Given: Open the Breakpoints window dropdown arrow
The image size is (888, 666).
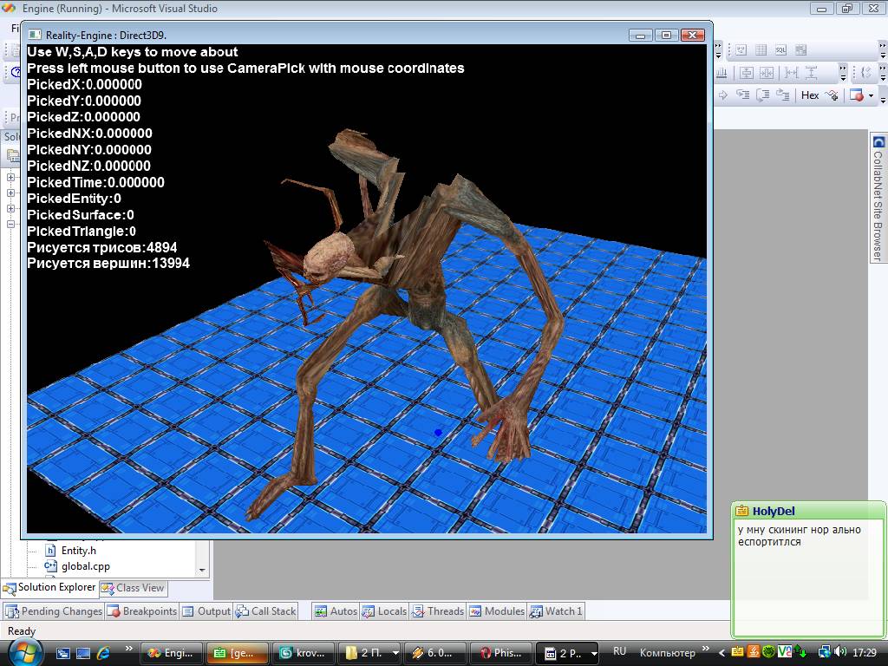Looking at the screenshot, I should coord(872,96).
